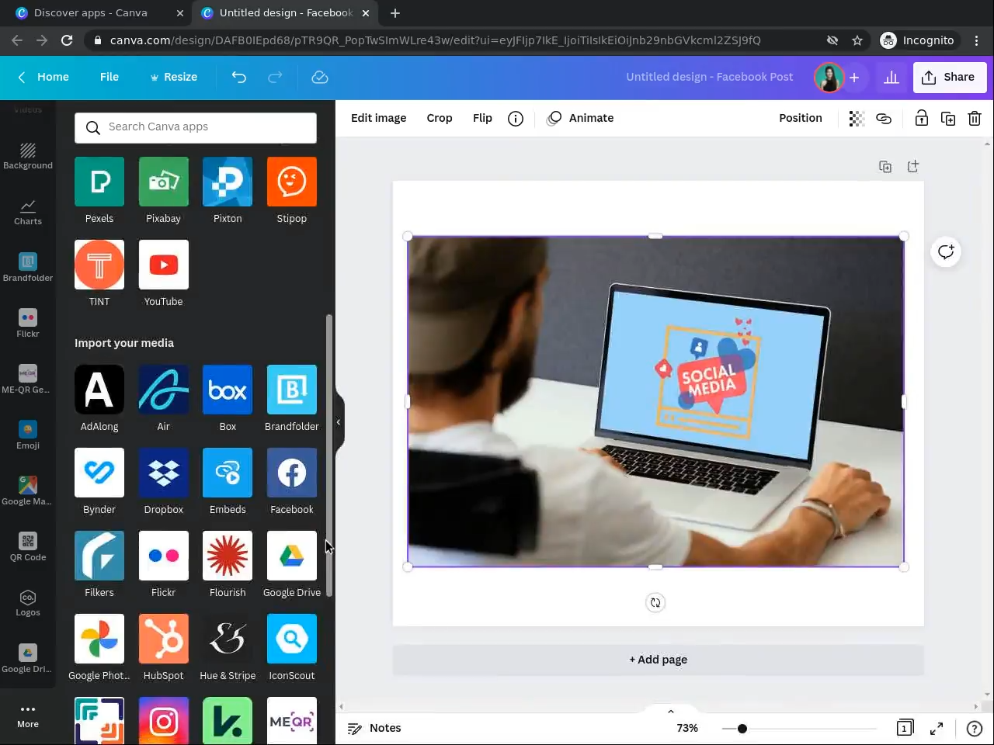Open the help question mark
994x745 pixels.
coord(975,728)
